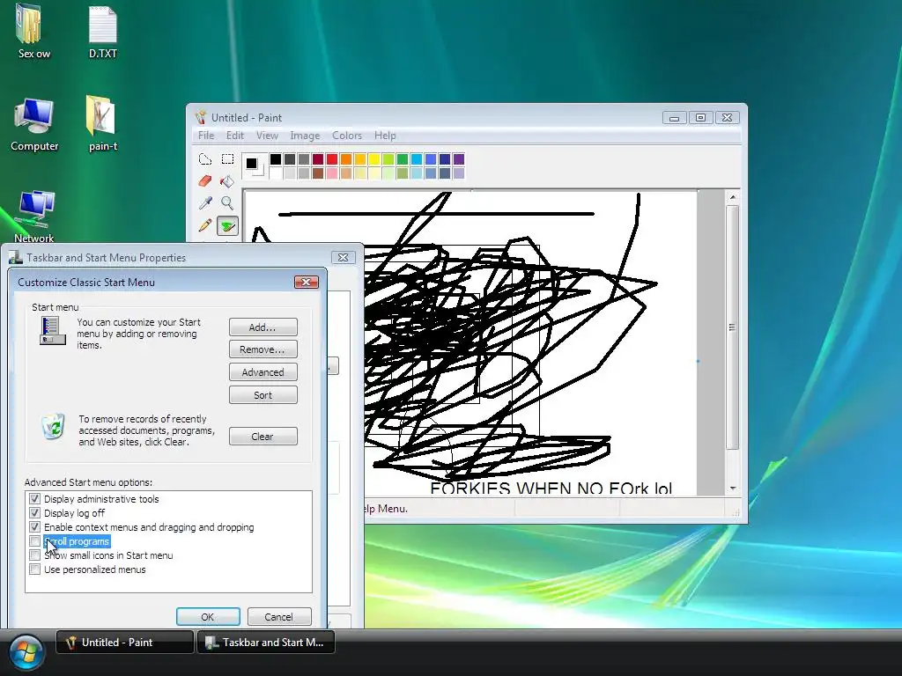Image resolution: width=902 pixels, height=676 pixels.
Task: Click the Paint title bar app icon
Action: [200, 118]
